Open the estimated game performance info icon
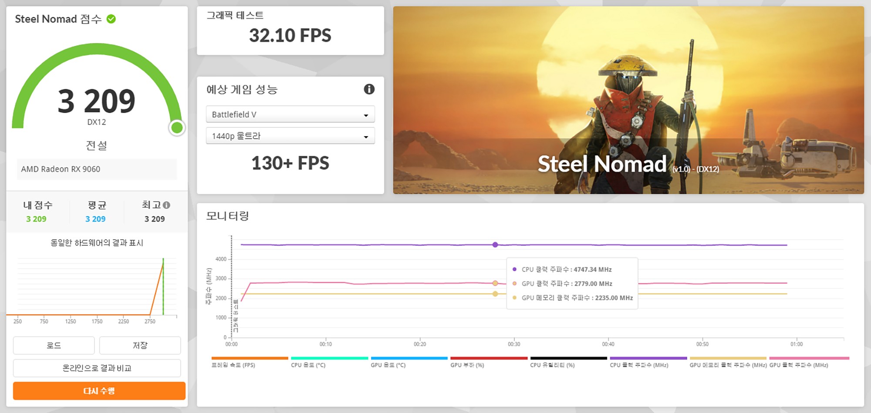Image resolution: width=871 pixels, height=413 pixels. (369, 89)
